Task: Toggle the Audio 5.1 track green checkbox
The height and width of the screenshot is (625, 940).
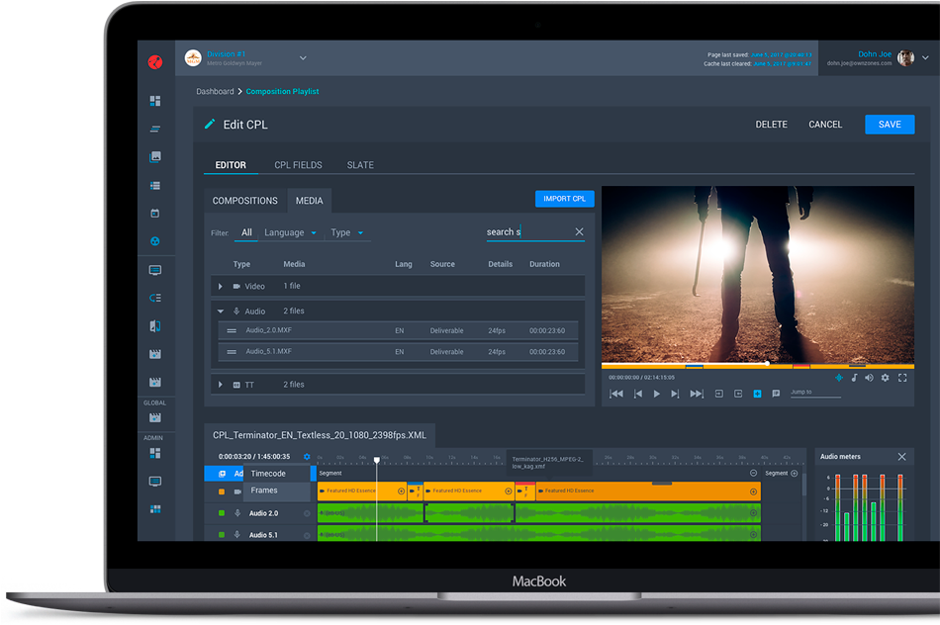Action: point(222,535)
